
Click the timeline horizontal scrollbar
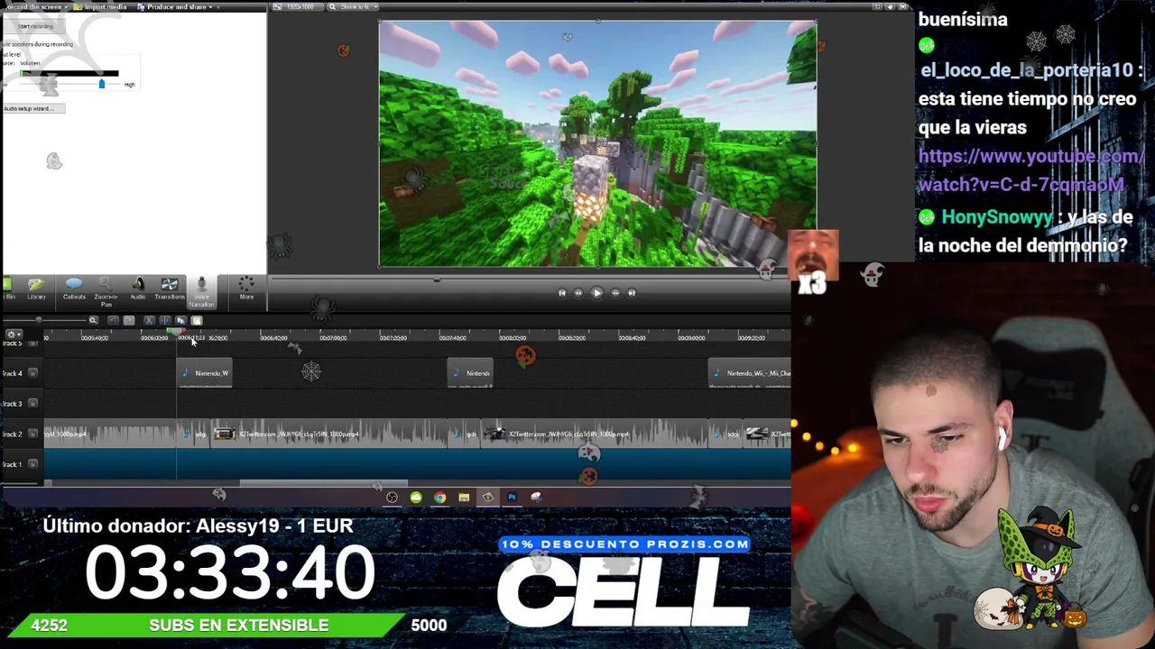[x=323, y=484]
